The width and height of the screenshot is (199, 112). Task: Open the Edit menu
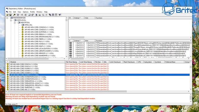[x=15, y=12]
